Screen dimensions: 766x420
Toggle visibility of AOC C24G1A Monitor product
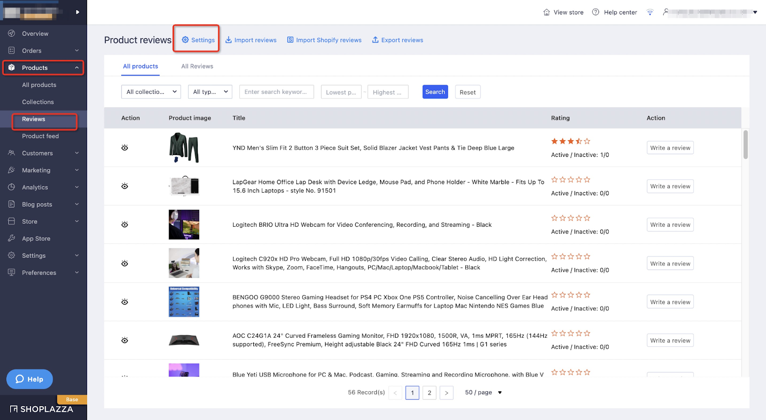click(124, 341)
